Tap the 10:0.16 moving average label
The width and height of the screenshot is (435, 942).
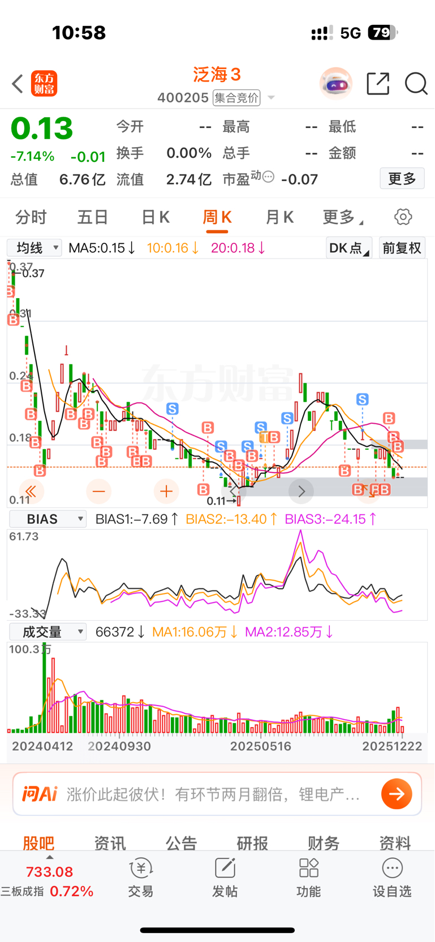173,248
